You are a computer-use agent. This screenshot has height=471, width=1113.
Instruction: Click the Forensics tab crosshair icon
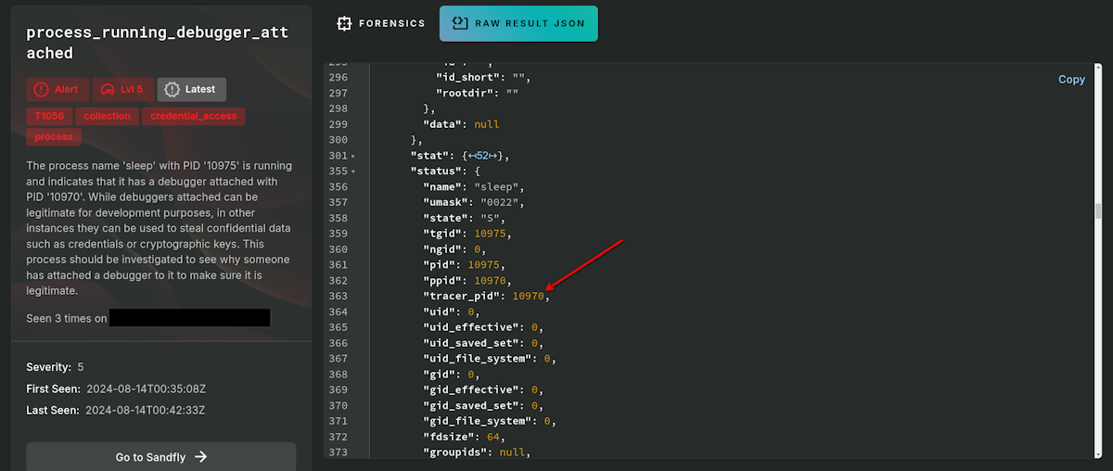[345, 23]
